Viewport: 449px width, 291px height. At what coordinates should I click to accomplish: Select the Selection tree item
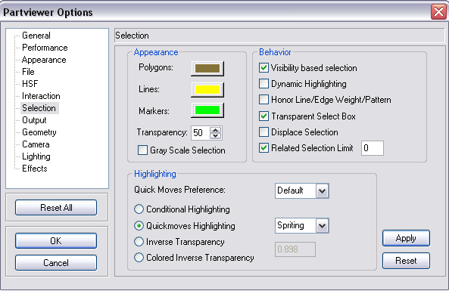[39, 108]
